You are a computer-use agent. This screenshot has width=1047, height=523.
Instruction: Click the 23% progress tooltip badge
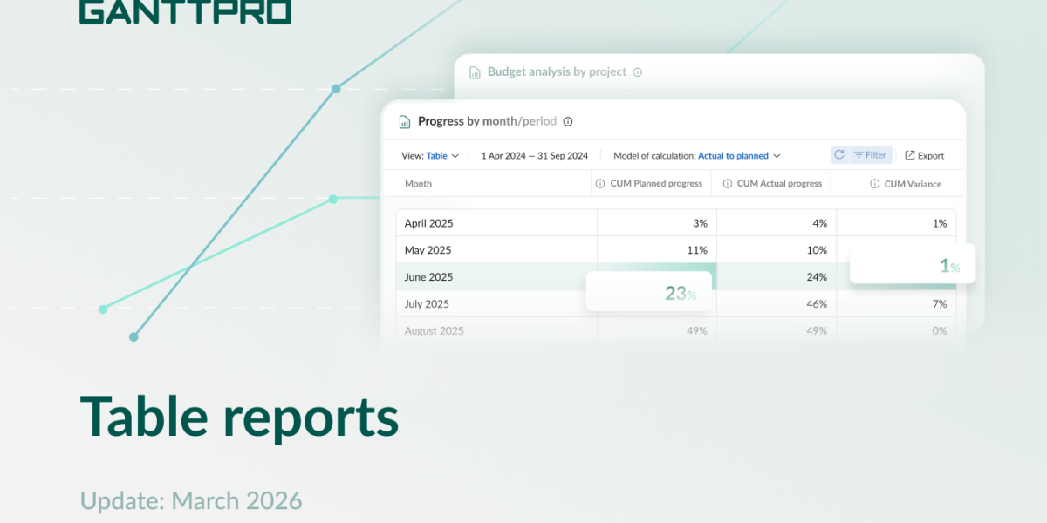pos(649,292)
